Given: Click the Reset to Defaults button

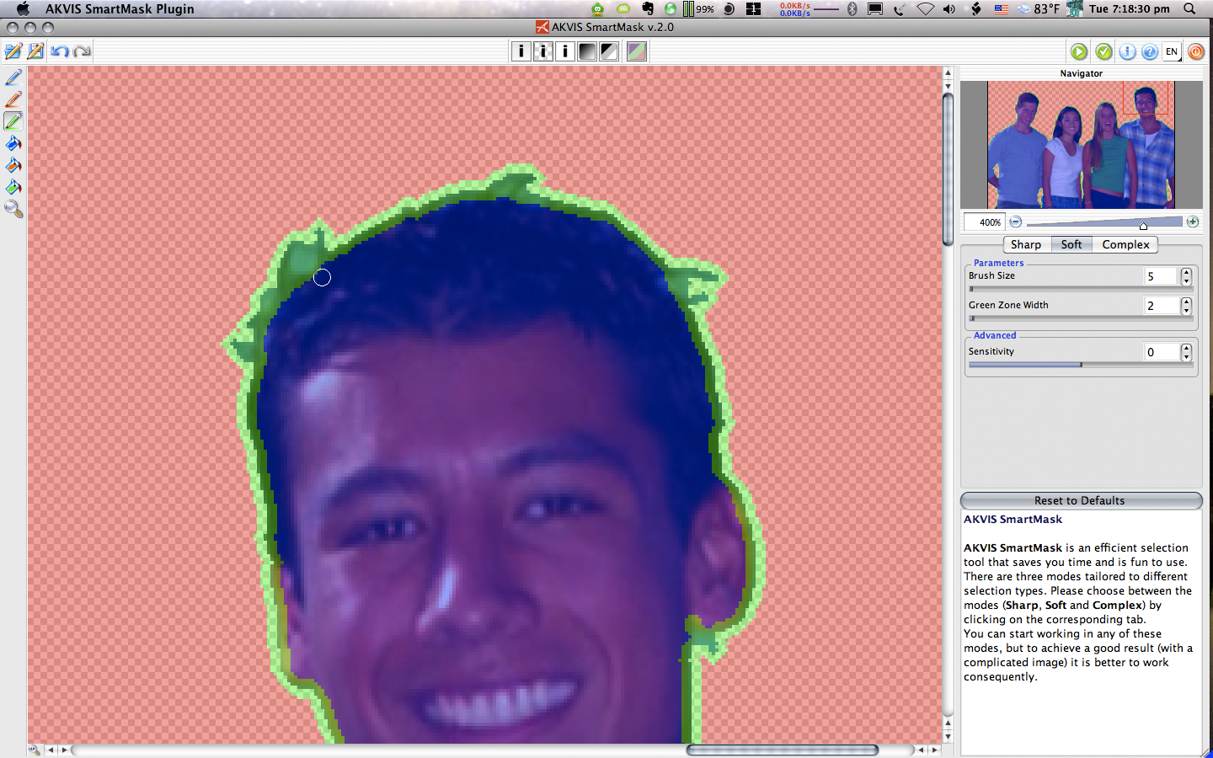Looking at the screenshot, I should click(1081, 500).
